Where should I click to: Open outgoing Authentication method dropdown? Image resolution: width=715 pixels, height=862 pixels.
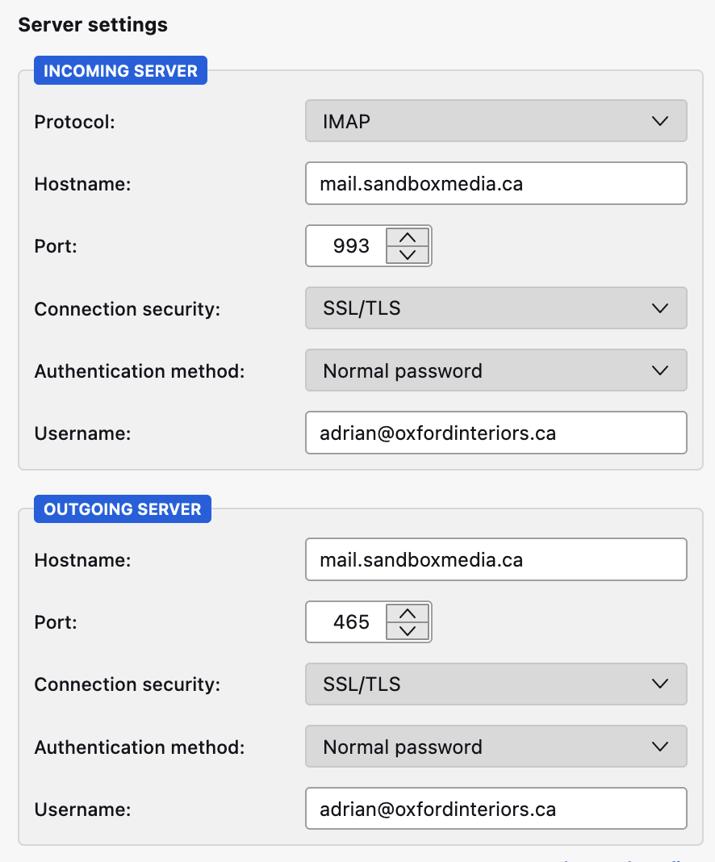click(495, 747)
